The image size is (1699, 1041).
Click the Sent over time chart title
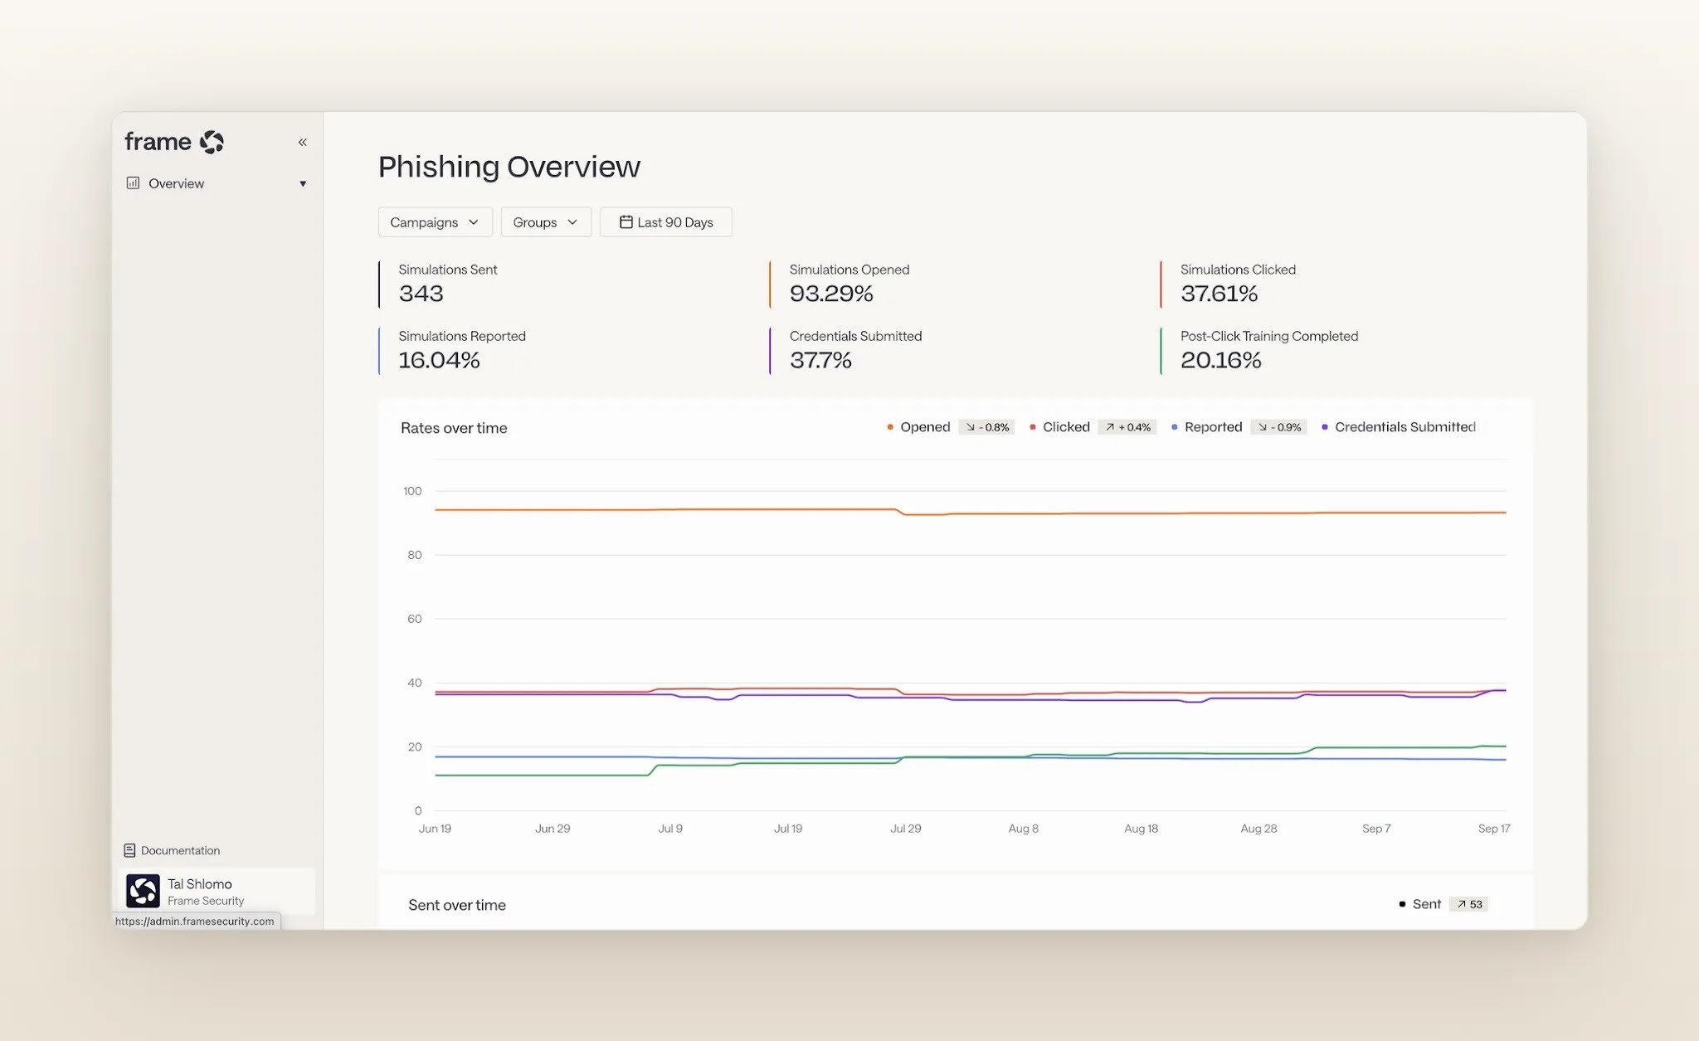click(x=457, y=905)
